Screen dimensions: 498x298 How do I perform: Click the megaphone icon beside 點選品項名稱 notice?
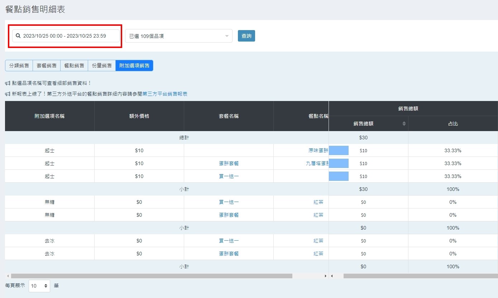coord(8,83)
